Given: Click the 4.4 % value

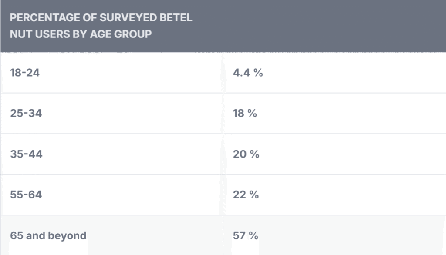Looking at the screenshot, I should [x=248, y=73].
